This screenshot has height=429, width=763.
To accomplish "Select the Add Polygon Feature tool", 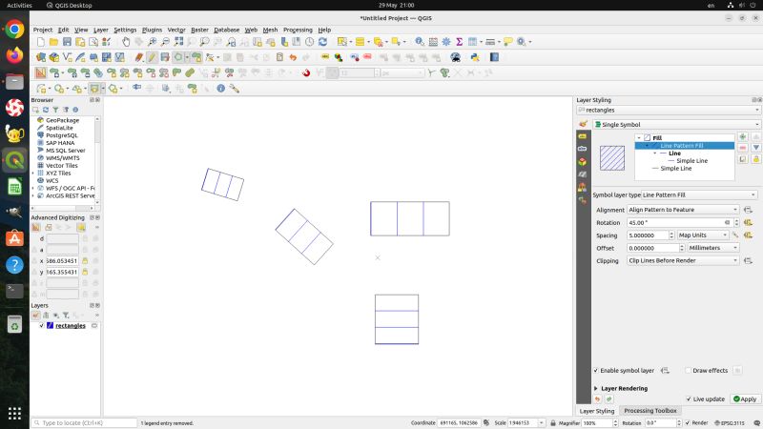I will (178, 57).
